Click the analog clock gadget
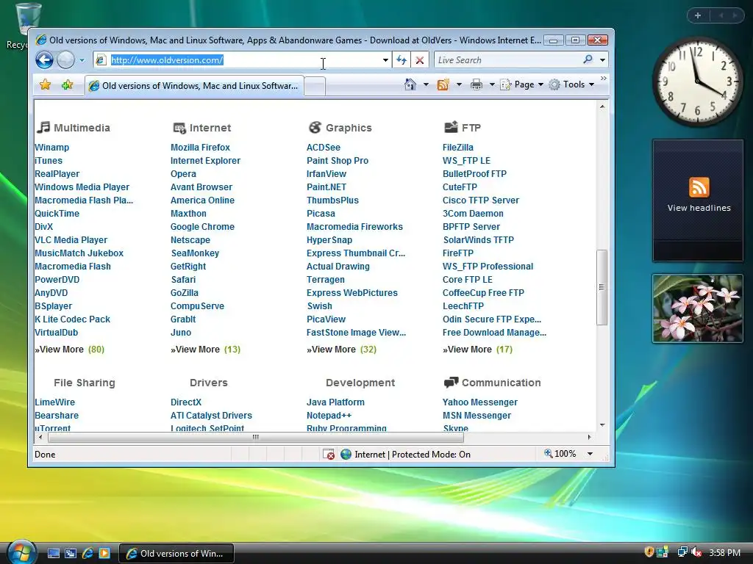753x564 pixels. click(x=697, y=82)
